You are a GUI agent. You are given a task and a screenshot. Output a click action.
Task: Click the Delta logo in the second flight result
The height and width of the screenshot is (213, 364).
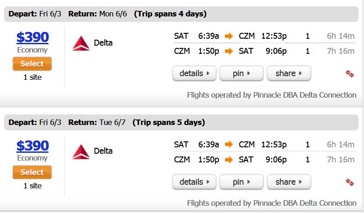(x=81, y=151)
